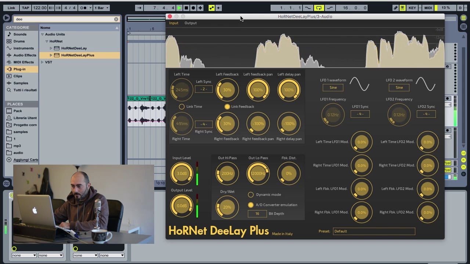Toggle the Automation Arm button
The height and width of the screenshot is (264, 470).
211,8
